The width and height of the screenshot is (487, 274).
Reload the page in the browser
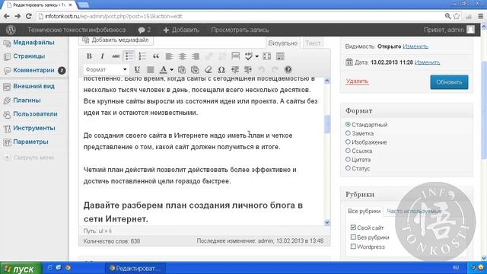tap(29, 16)
